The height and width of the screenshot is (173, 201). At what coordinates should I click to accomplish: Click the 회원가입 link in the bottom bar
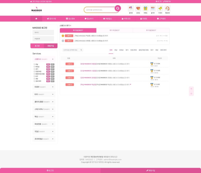click(151, 170)
